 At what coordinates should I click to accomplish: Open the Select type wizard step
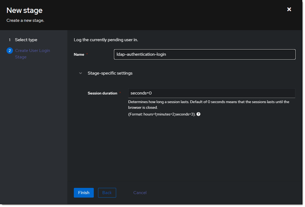point(26,40)
